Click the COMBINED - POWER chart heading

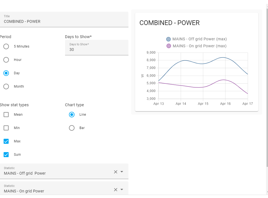point(170,23)
